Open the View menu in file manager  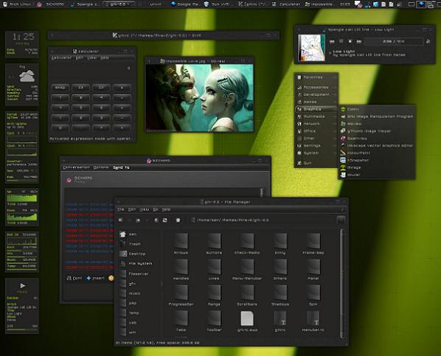coord(145,209)
